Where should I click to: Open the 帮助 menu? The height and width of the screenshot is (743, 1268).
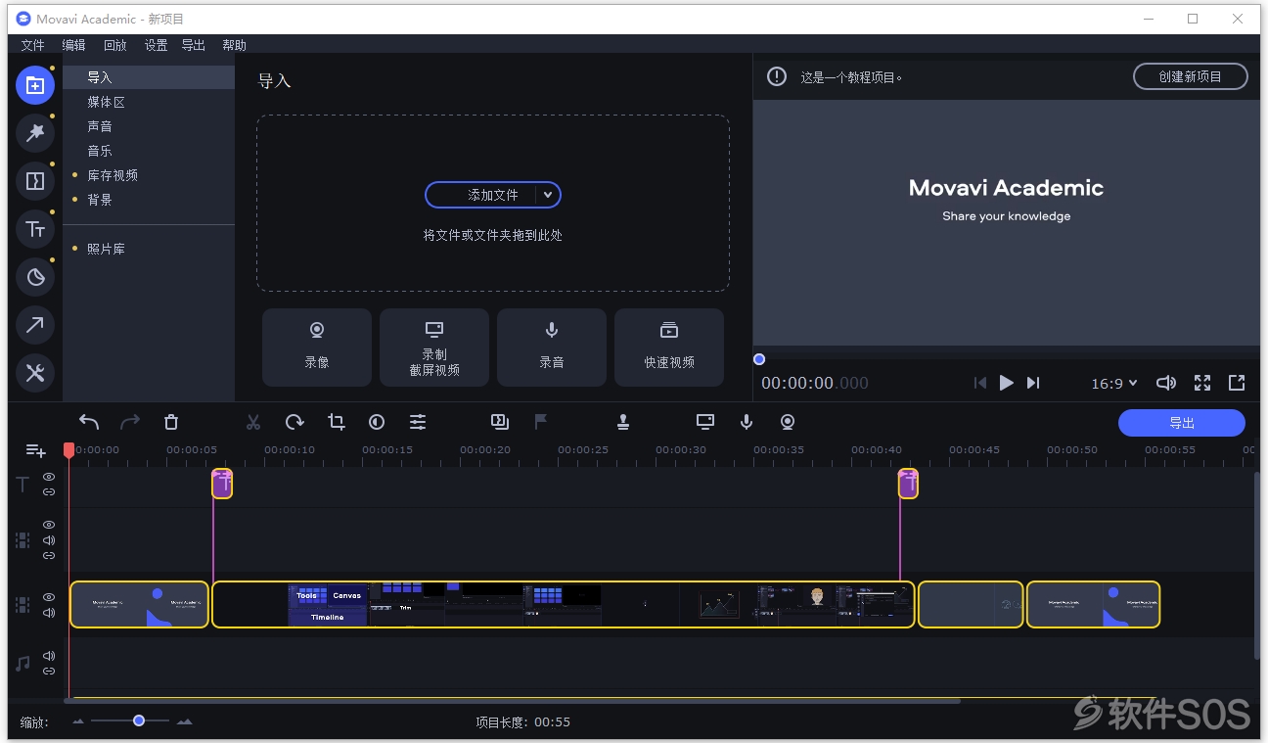tap(235, 45)
